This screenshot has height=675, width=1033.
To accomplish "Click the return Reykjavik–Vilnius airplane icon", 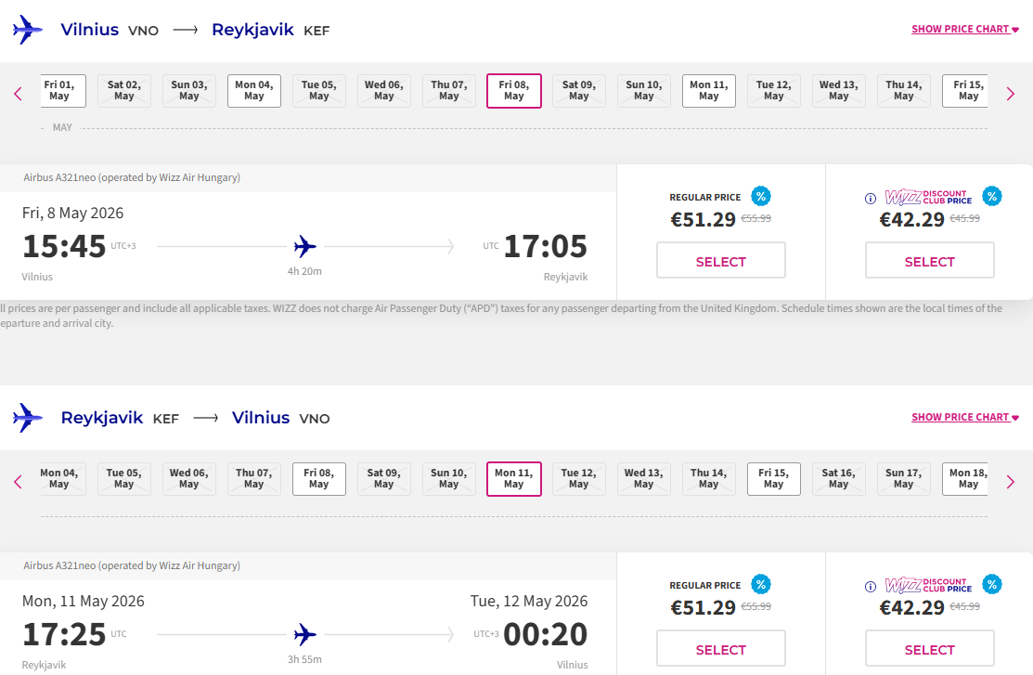I will pos(28,418).
